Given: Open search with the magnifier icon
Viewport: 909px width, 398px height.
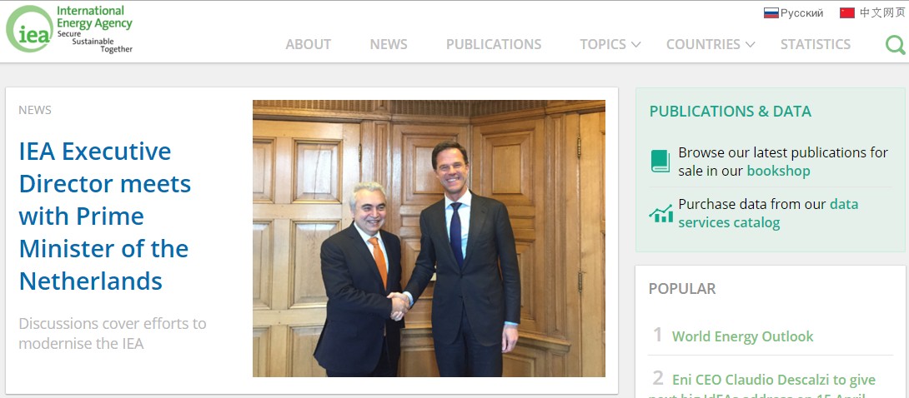Looking at the screenshot, I should coord(895,44).
